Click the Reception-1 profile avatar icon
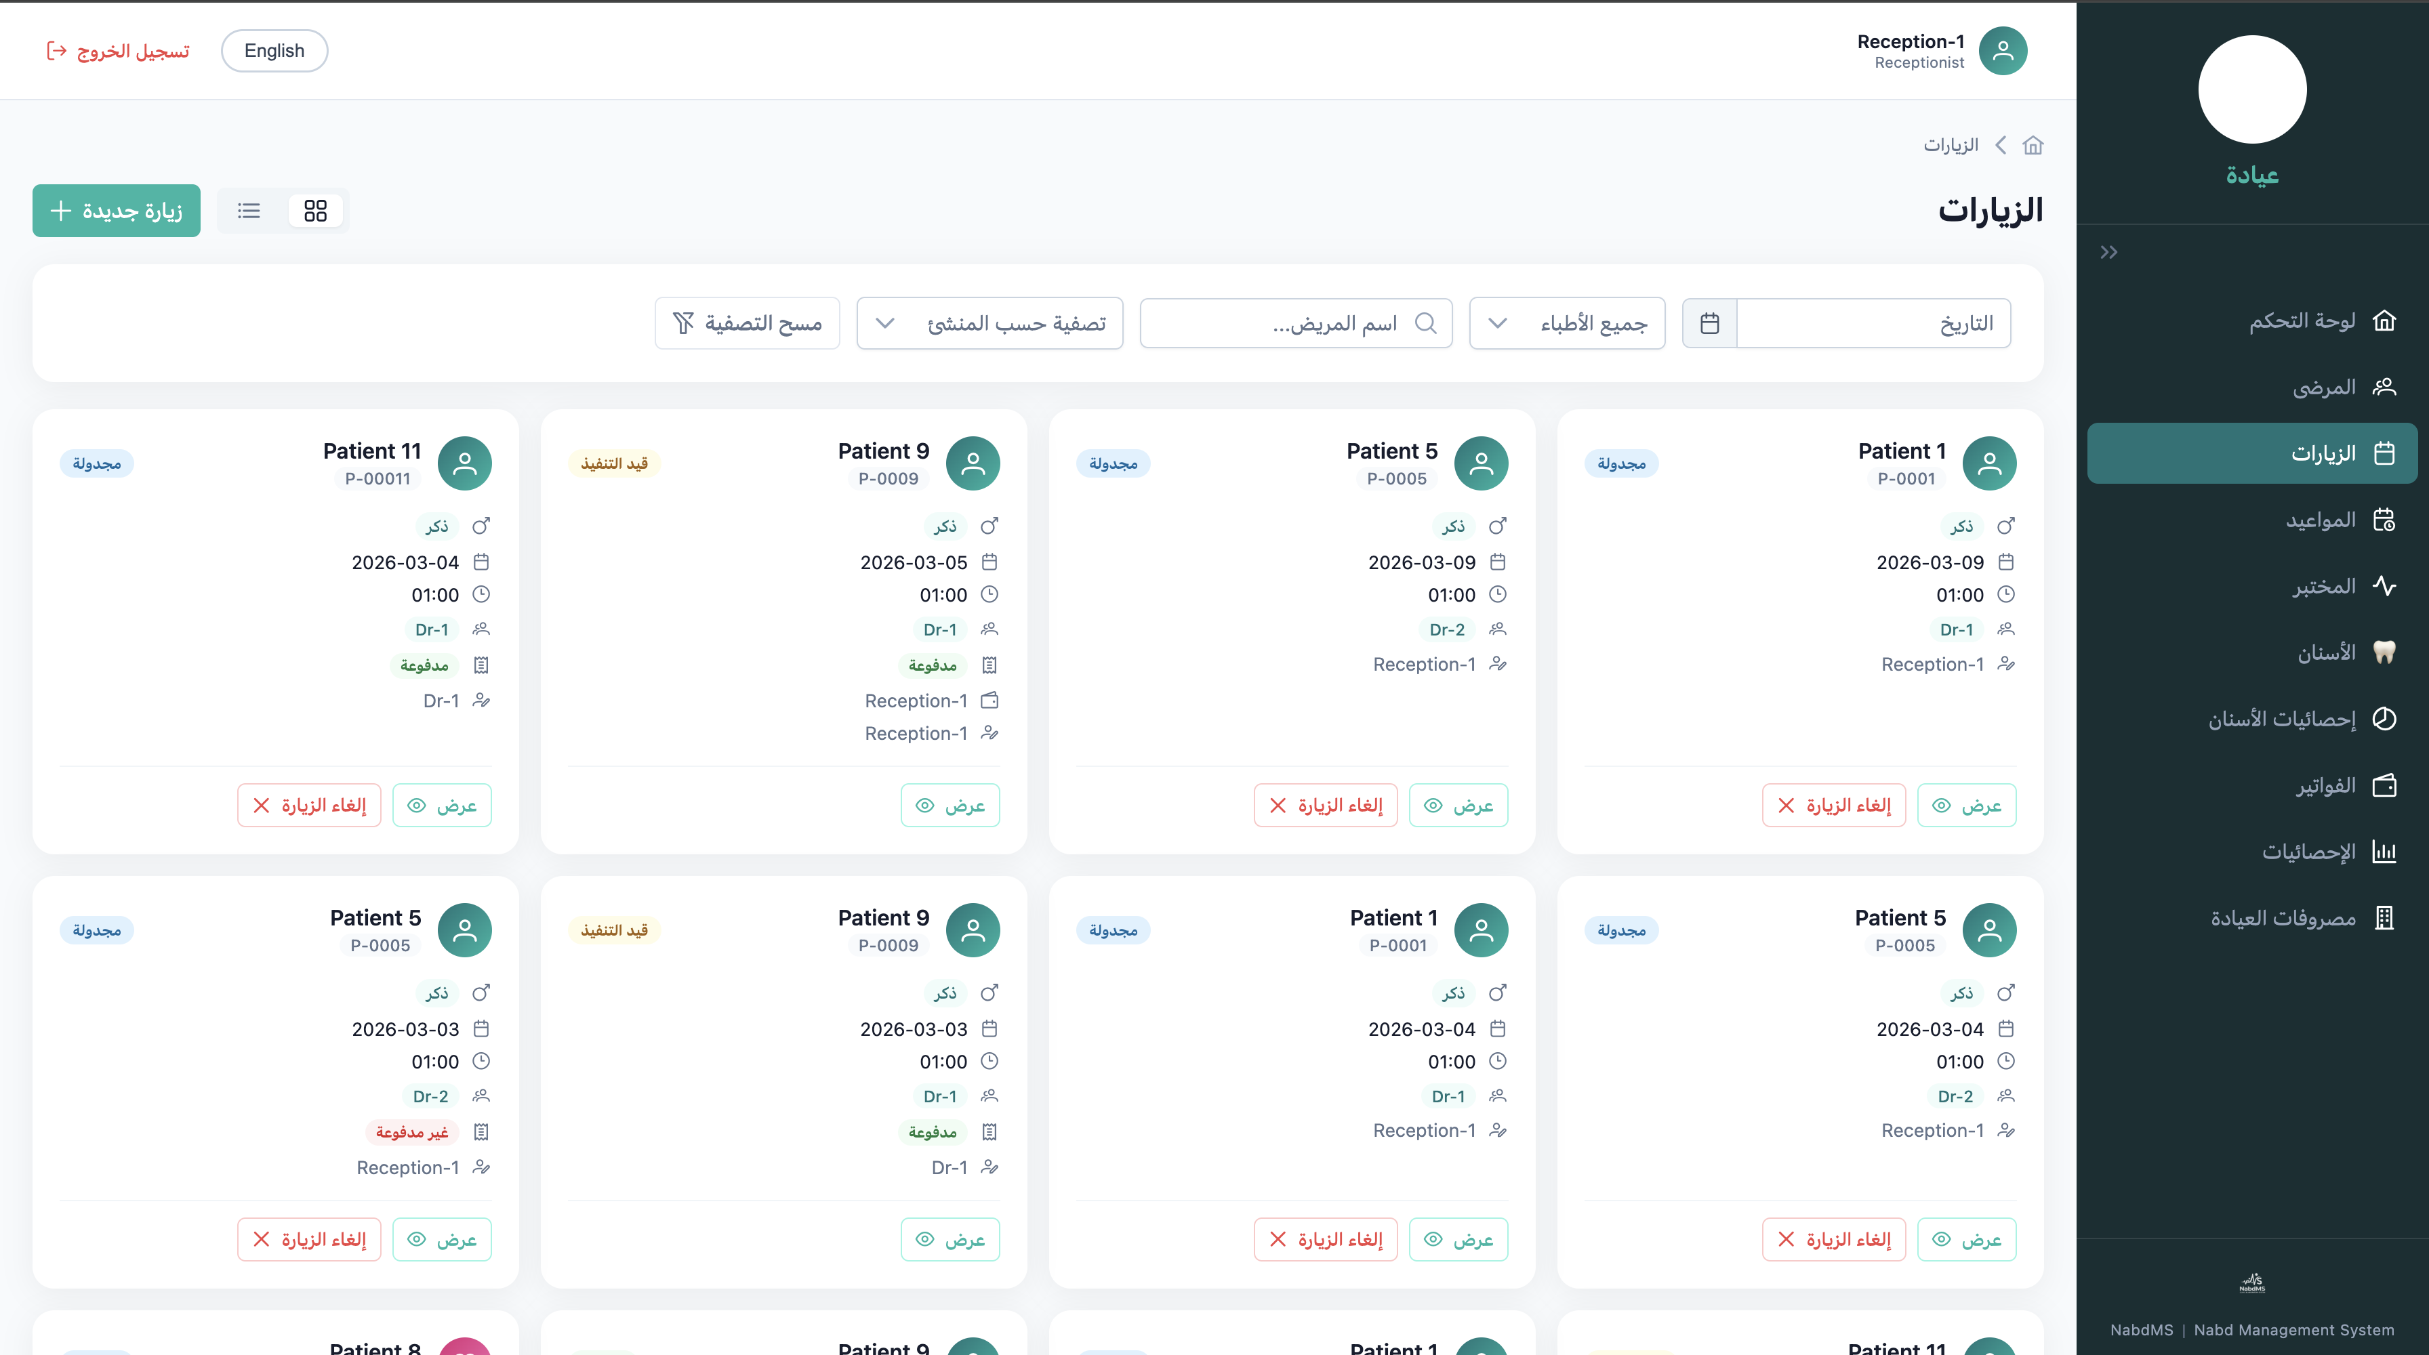 2003,51
